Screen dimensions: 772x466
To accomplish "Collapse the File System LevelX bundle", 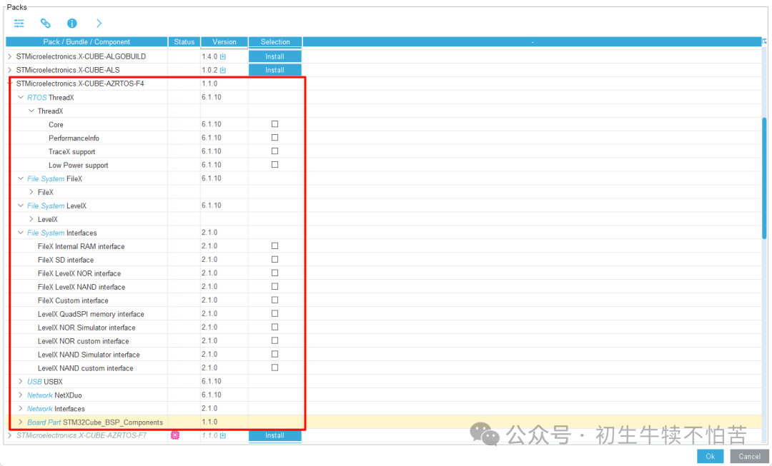I will [x=21, y=206].
